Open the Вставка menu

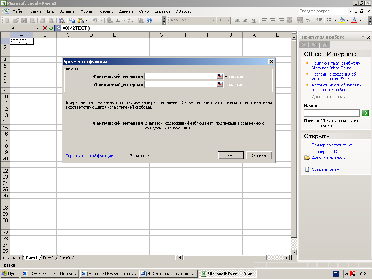coord(67,11)
